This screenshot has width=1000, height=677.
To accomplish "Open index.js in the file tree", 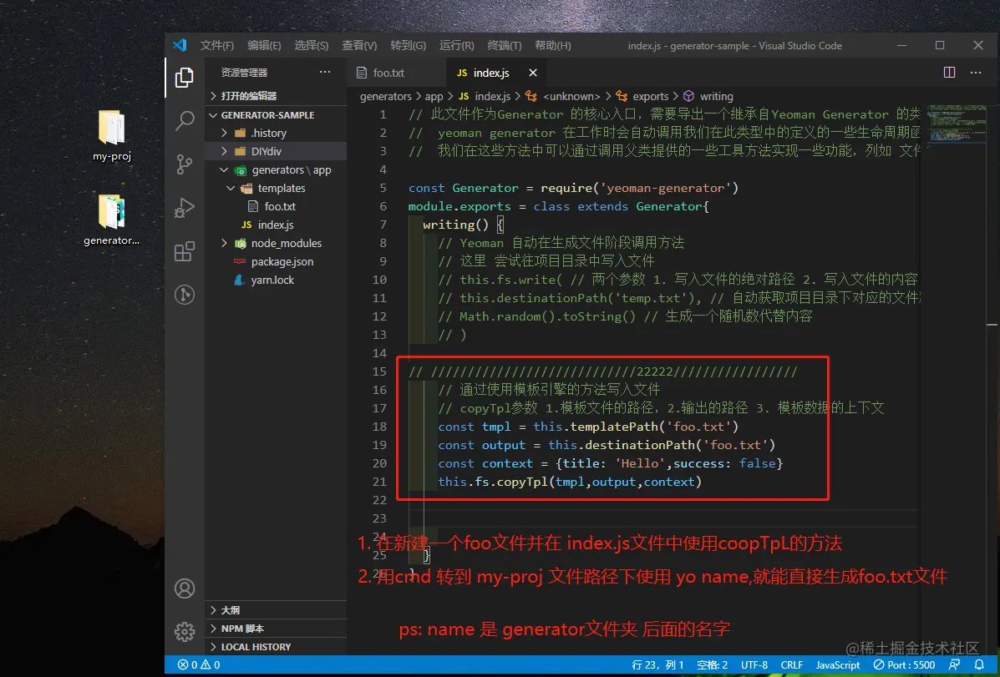I will [276, 225].
